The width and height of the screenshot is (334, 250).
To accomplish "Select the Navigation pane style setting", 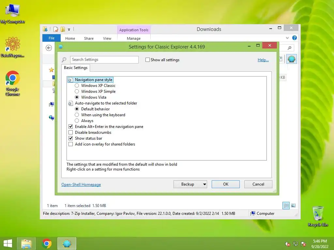I will coord(90,80).
